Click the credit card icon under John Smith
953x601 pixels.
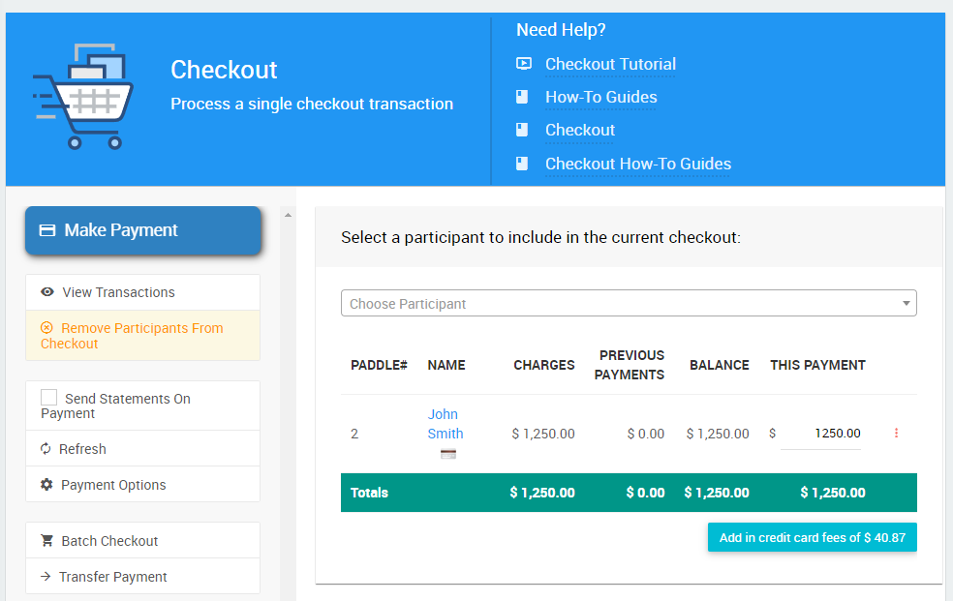pyautogui.click(x=447, y=454)
